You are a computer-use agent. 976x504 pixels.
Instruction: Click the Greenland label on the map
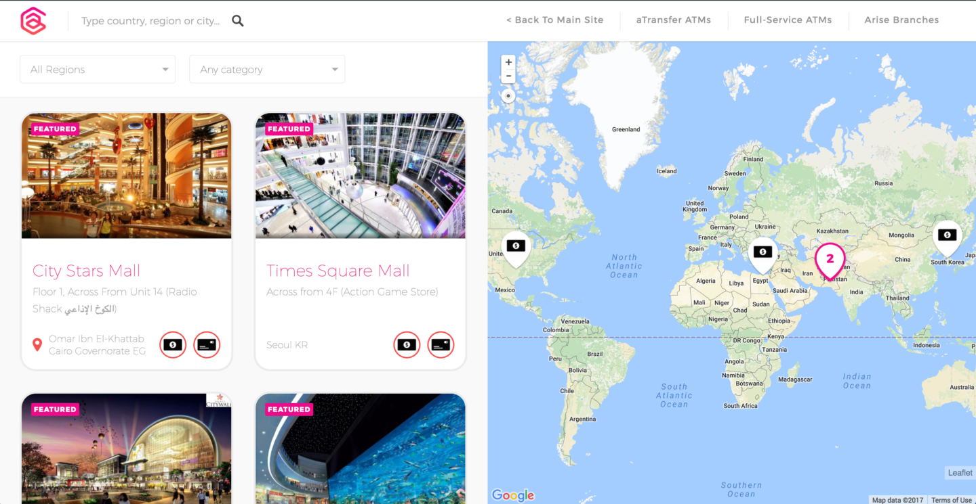coord(626,129)
